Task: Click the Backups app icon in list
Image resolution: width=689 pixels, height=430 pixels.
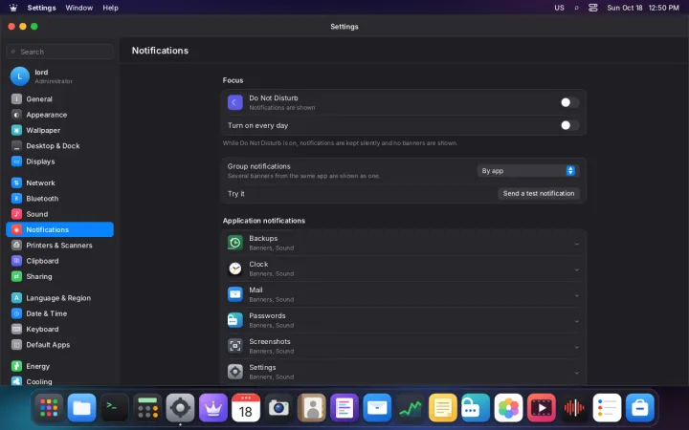Action: click(235, 242)
